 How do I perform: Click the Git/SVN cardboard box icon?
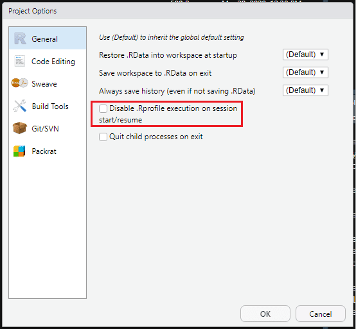[20, 128]
